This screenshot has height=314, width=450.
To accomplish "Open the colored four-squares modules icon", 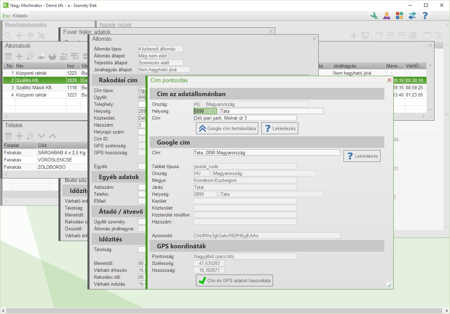I will pos(399,16).
